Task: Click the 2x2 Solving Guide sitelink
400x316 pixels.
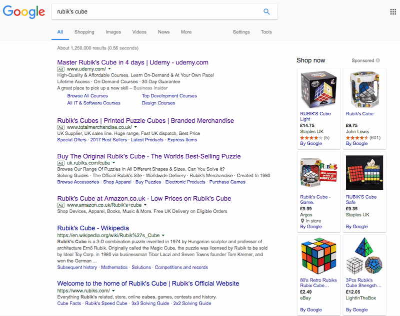Action: coord(192,303)
